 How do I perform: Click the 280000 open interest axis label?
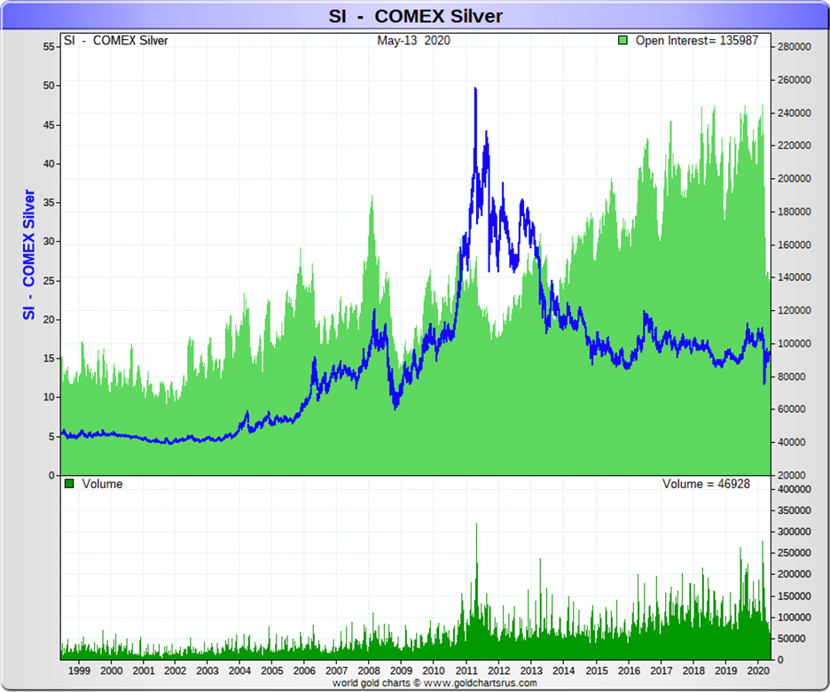[794, 47]
